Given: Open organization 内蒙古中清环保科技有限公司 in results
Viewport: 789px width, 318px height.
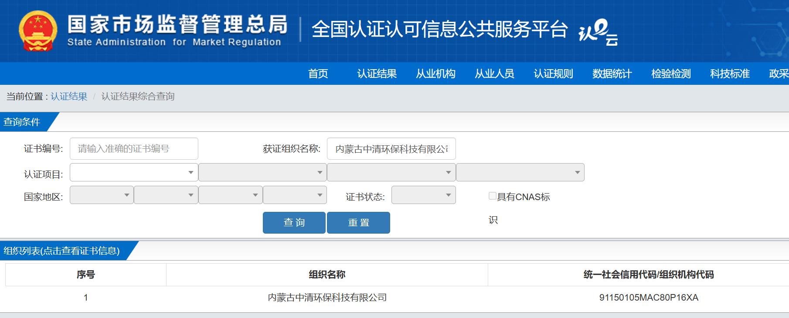Looking at the screenshot, I should (327, 298).
